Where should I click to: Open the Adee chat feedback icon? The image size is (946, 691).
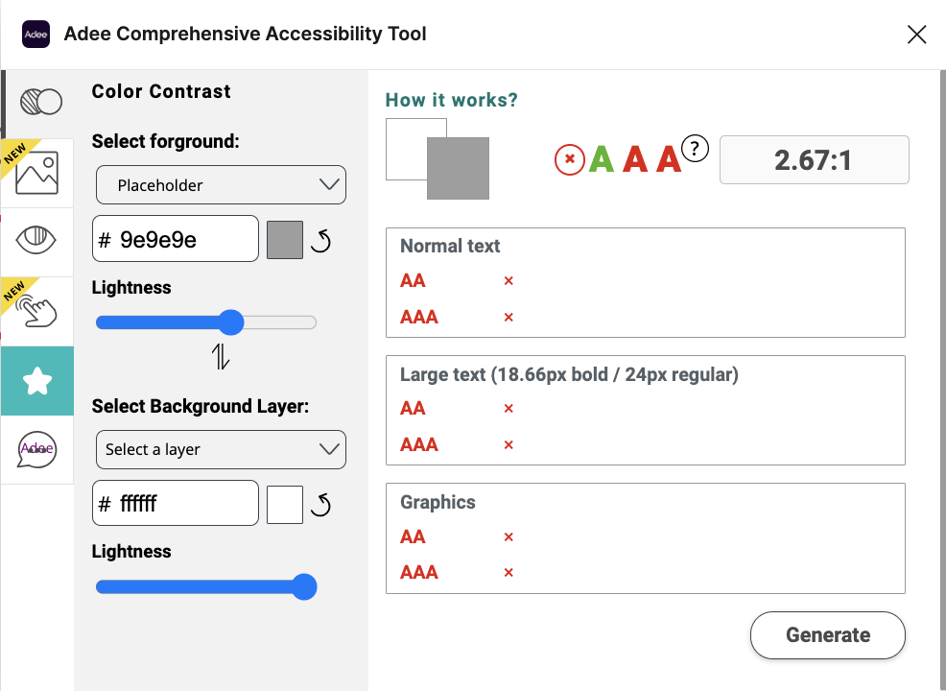coord(36,449)
